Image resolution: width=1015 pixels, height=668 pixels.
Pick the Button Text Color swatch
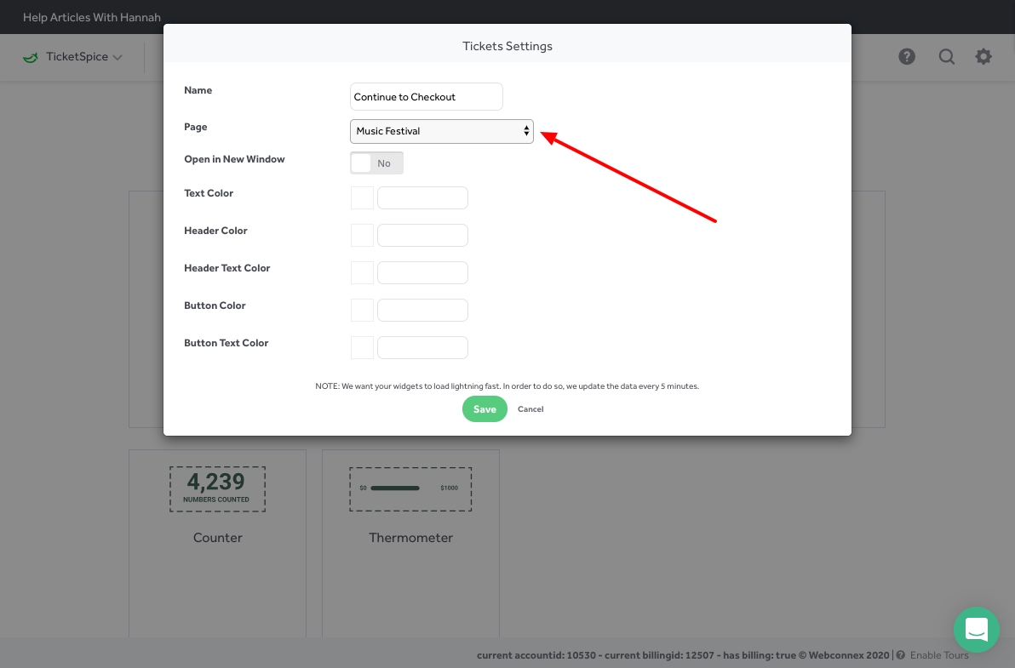(363, 348)
